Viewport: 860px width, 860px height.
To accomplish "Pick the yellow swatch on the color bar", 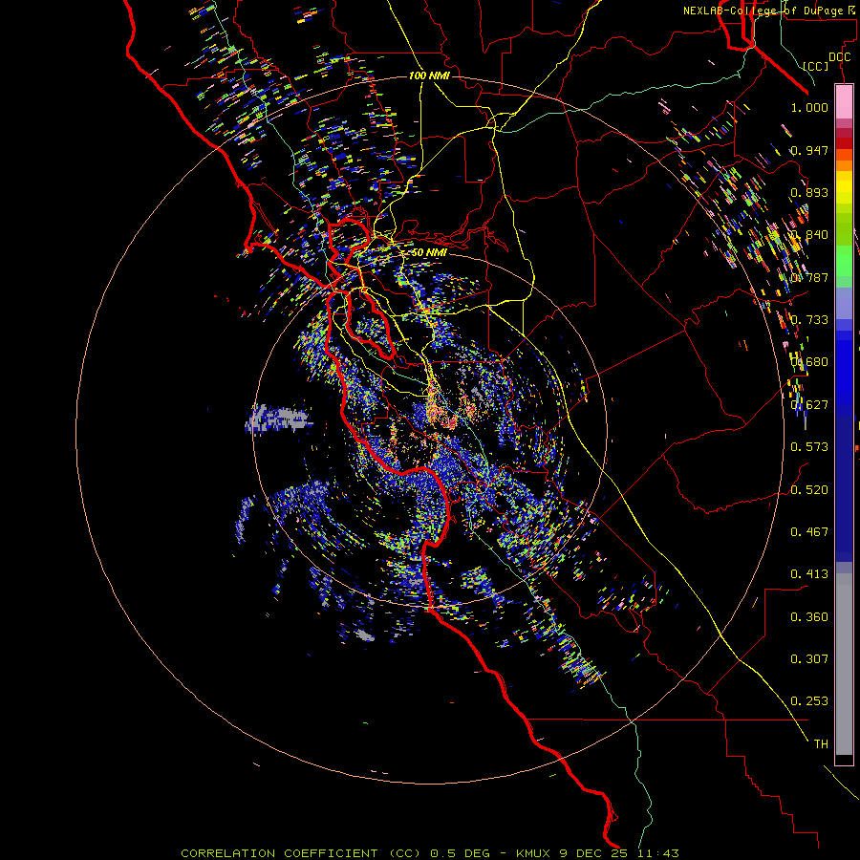I will click(x=844, y=187).
